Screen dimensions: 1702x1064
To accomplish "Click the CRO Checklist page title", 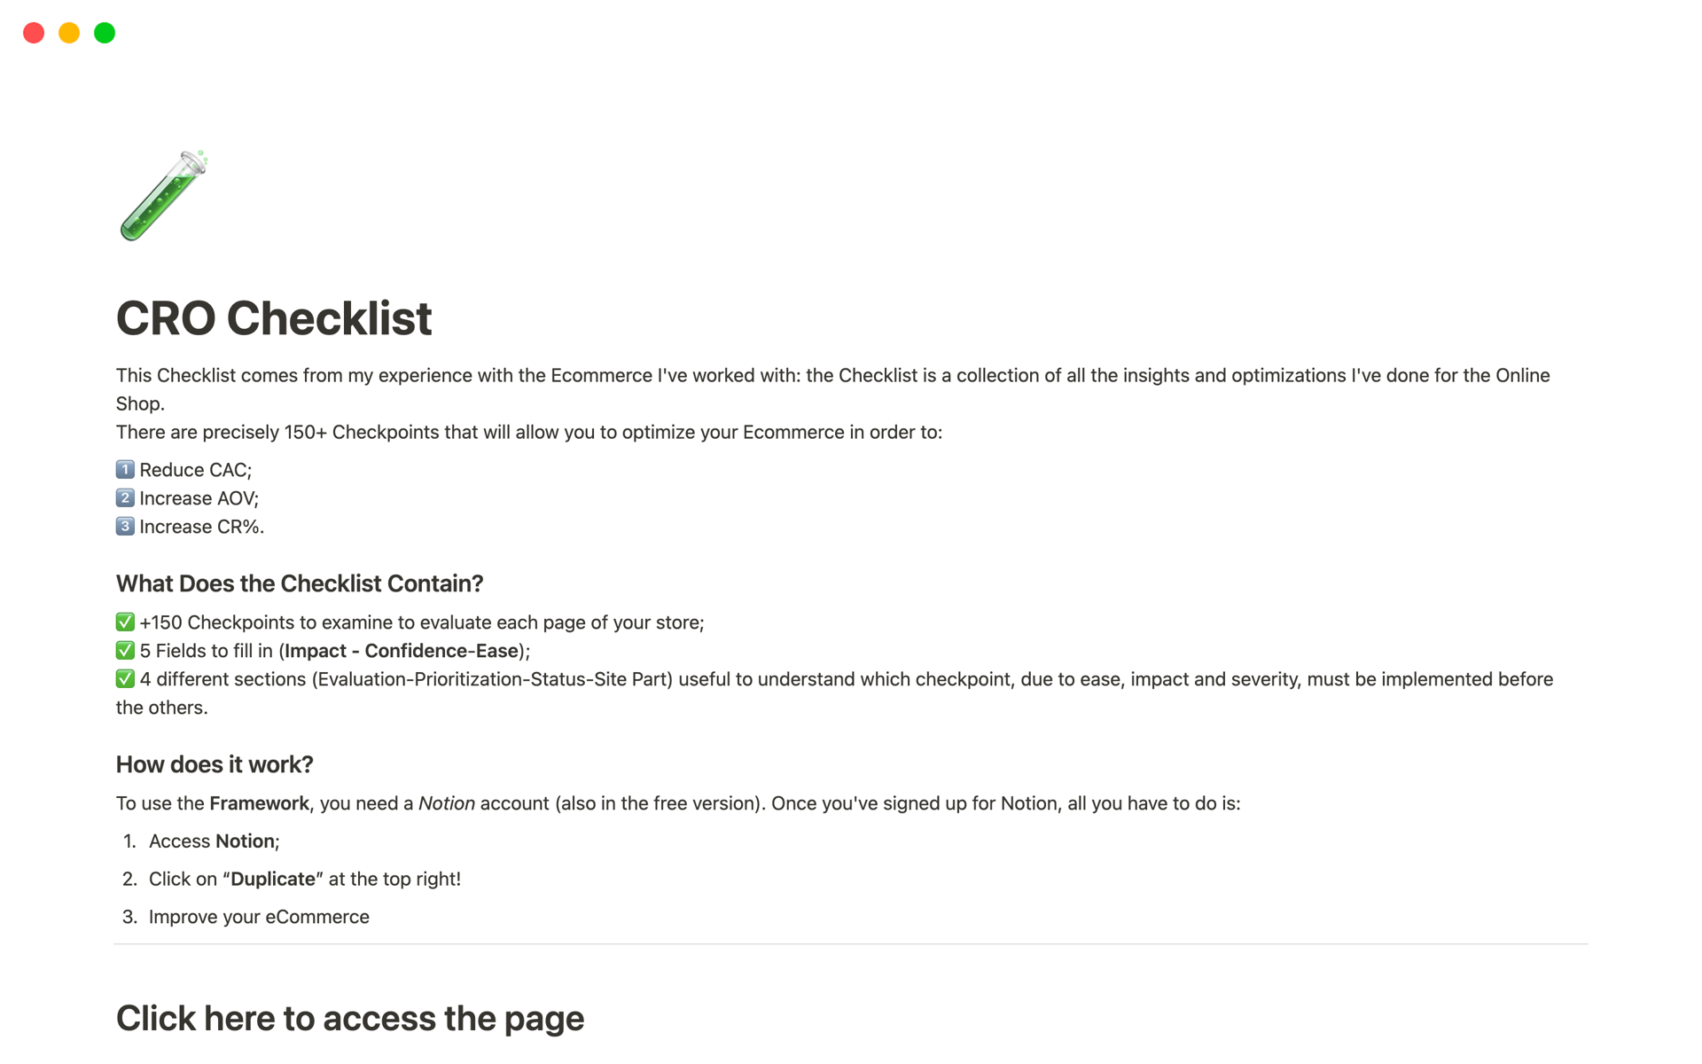I will coord(274,318).
